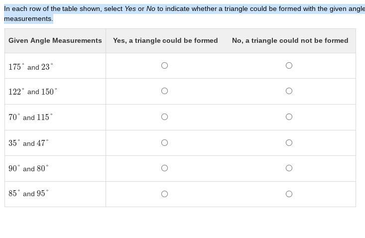Select No for 35° and 47°

pyautogui.click(x=289, y=142)
